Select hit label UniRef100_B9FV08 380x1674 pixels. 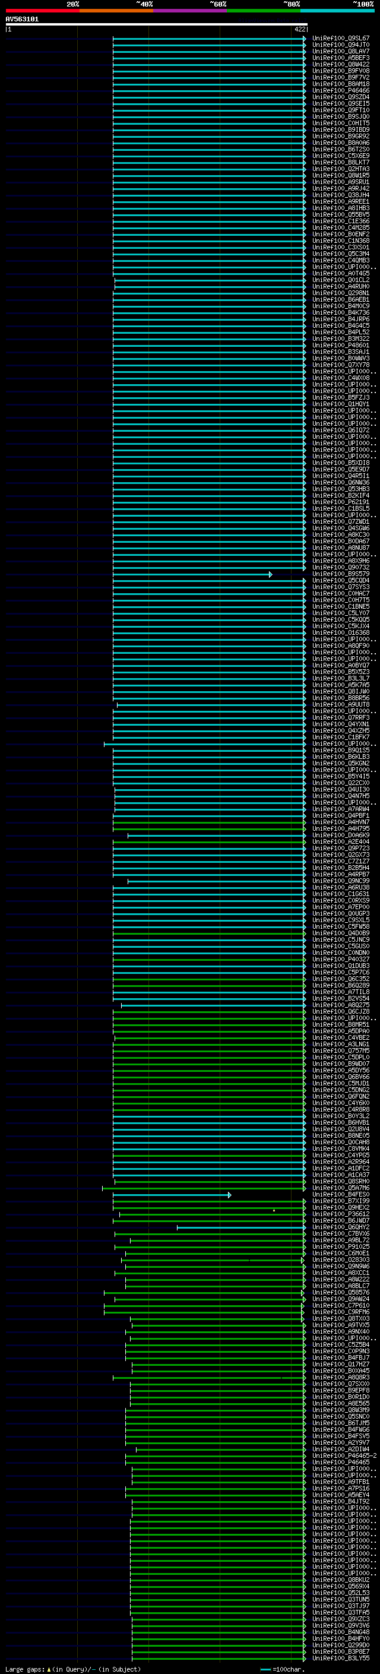341,71
